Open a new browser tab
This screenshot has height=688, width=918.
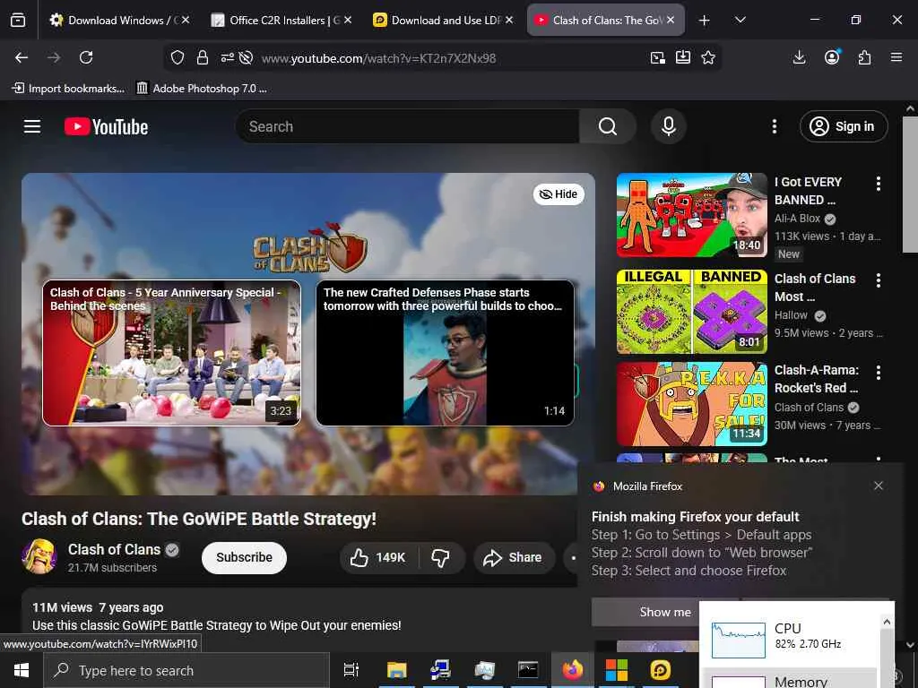tap(705, 20)
